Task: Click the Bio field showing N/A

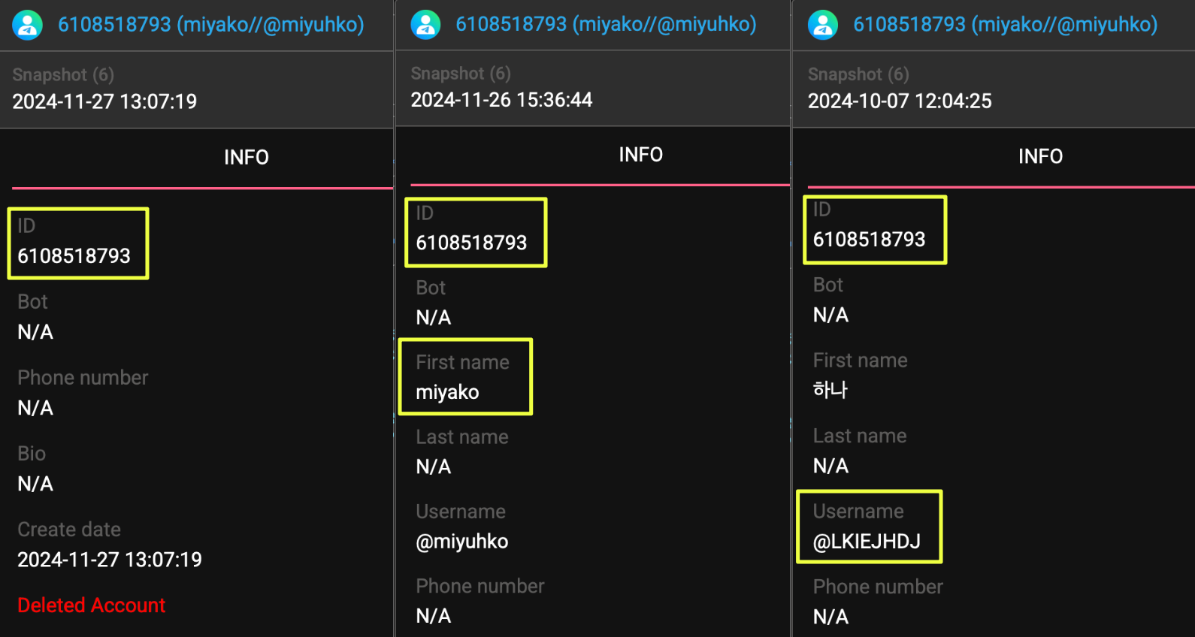Action: [x=35, y=484]
